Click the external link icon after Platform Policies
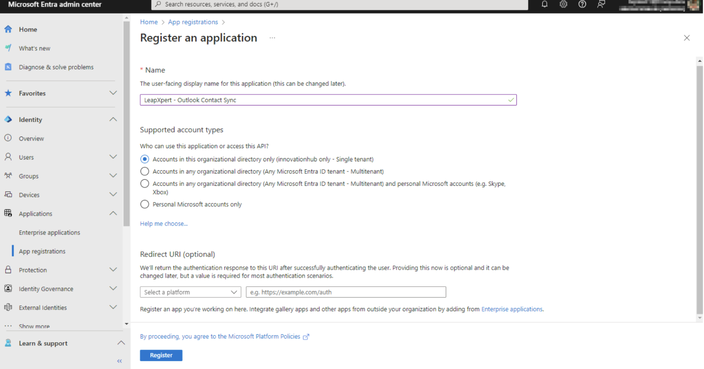Screen dimensions: 704x369 pos(306,337)
